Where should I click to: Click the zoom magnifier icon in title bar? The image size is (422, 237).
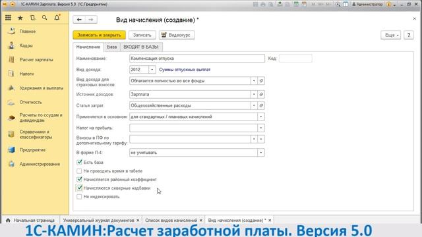(x=338, y=5)
